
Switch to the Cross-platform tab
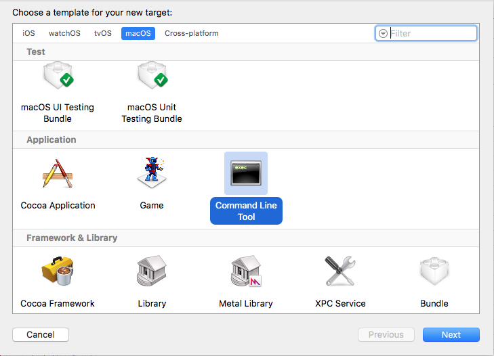[192, 33]
